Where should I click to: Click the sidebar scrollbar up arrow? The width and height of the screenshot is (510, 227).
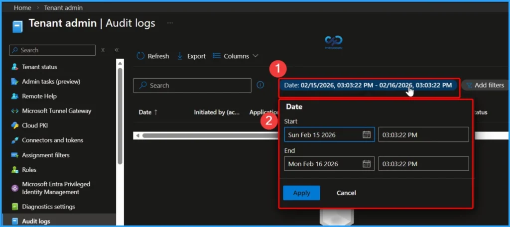120,63
